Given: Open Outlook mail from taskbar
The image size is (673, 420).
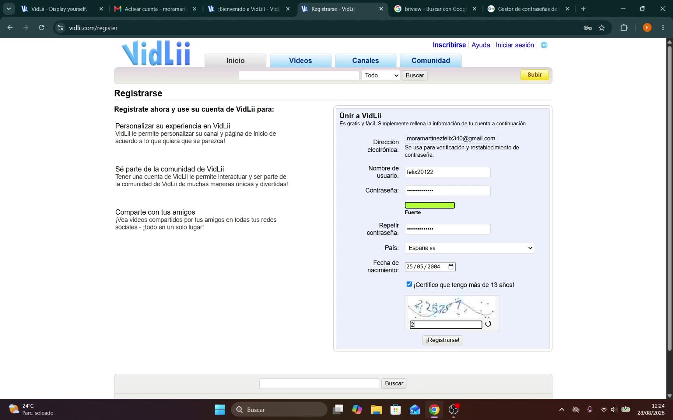Looking at the screenshot, I should [415, 409].
